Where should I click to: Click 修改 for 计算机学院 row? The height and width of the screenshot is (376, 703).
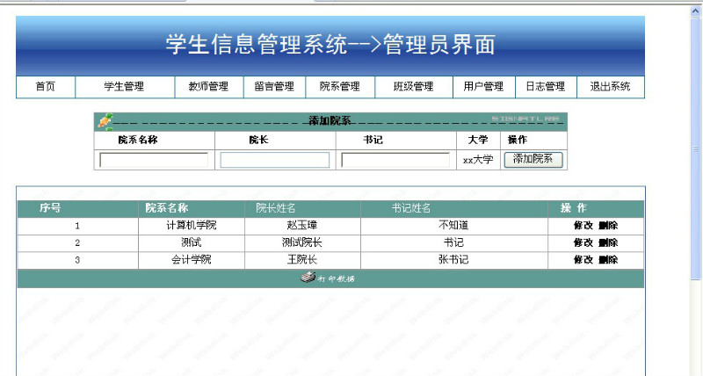pyautogui.click(x=583, y=226)
